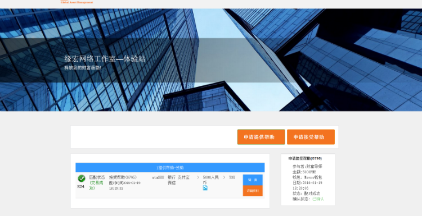The height and width of the screenshot is (216, 422).
Task: Click the 5000人民币 amount text
Action: [211, 180]
